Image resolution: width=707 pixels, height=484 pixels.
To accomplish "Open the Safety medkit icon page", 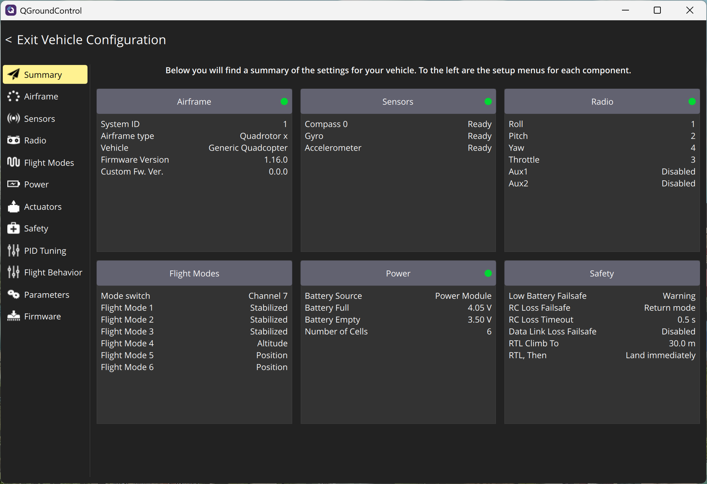I will click(x=13, y=228).
